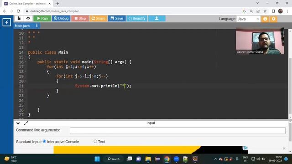This screenshot has width=292, height=164.
Task: Bookmark this page with the star icon
Action: pos(265,11)
